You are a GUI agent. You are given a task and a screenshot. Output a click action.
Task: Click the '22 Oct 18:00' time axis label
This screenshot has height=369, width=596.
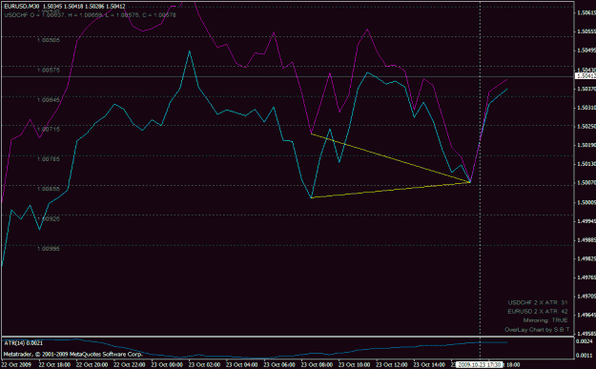point(54,365)
